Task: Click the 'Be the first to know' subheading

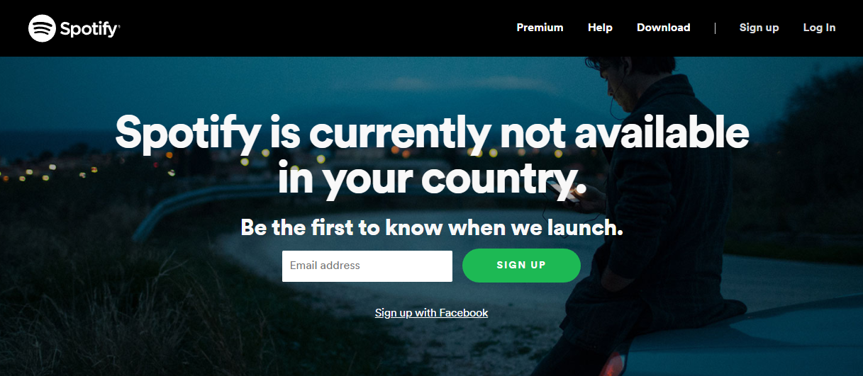Action: pyautogui.click(x=432, y=227)
